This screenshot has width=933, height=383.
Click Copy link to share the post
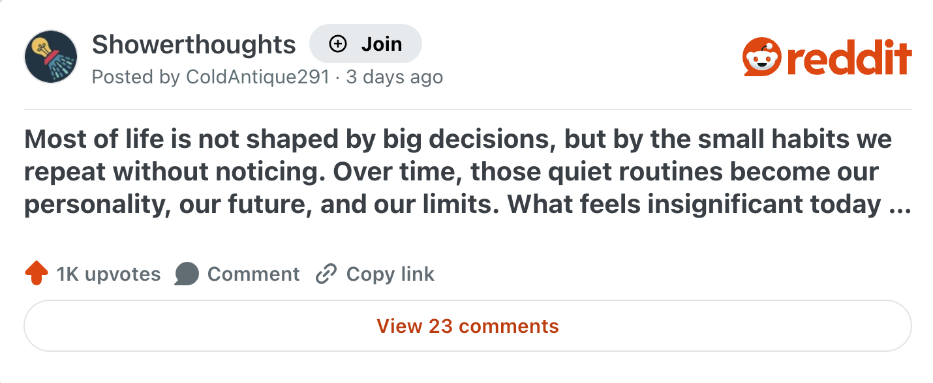tap(389, 274)
